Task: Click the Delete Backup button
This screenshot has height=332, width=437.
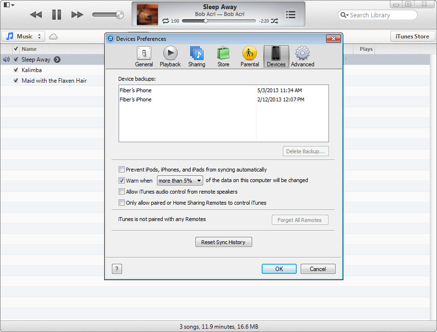Action: [306, 151]
